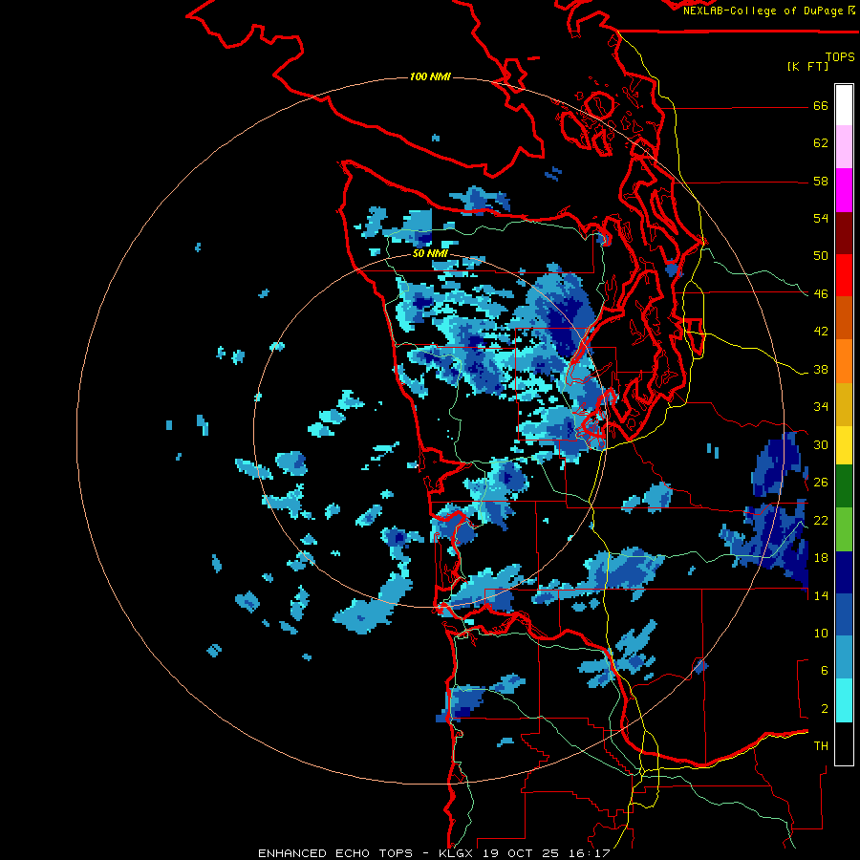
Task: Click the Enhanced Echo Tops KLGX caption
Action: pyautogui.click(x=434, y=853)
